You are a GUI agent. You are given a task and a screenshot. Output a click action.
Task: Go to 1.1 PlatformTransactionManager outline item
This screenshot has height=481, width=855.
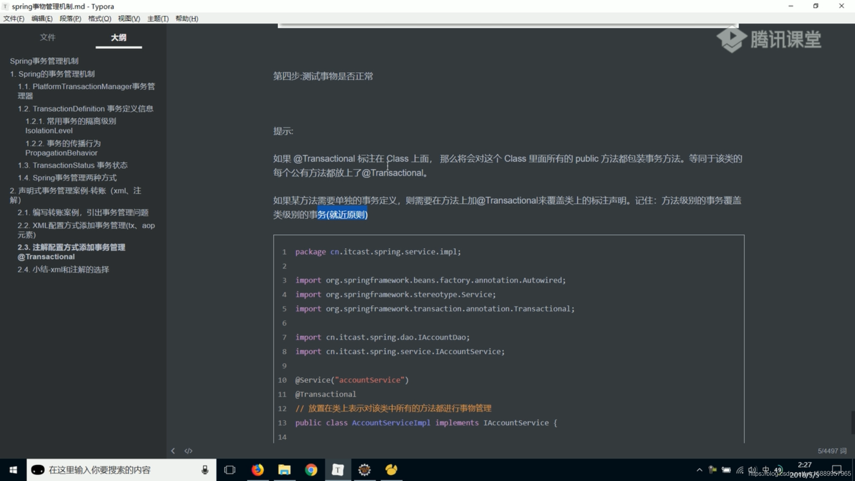[x=86, y=91]
